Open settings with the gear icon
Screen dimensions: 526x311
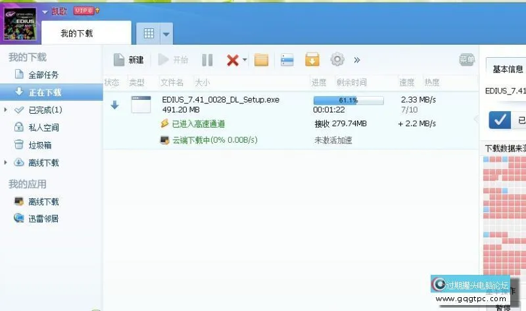pos(337,59)
